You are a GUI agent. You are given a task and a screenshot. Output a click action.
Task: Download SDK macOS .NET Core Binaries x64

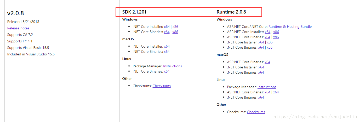167,52
